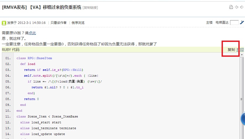Print the code using 打印 link

coord(240,50)
